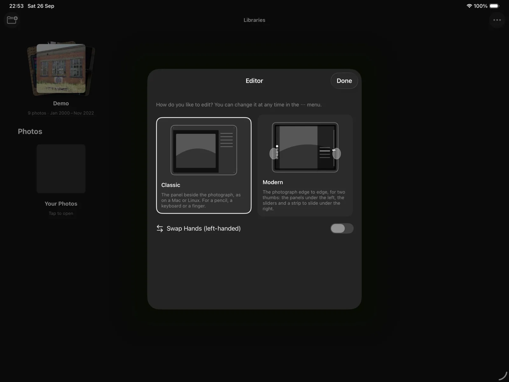Choose the Modern editor layout card
This screenshot has height=382, width=509.
pyautogui.click(x=305, y=165)
